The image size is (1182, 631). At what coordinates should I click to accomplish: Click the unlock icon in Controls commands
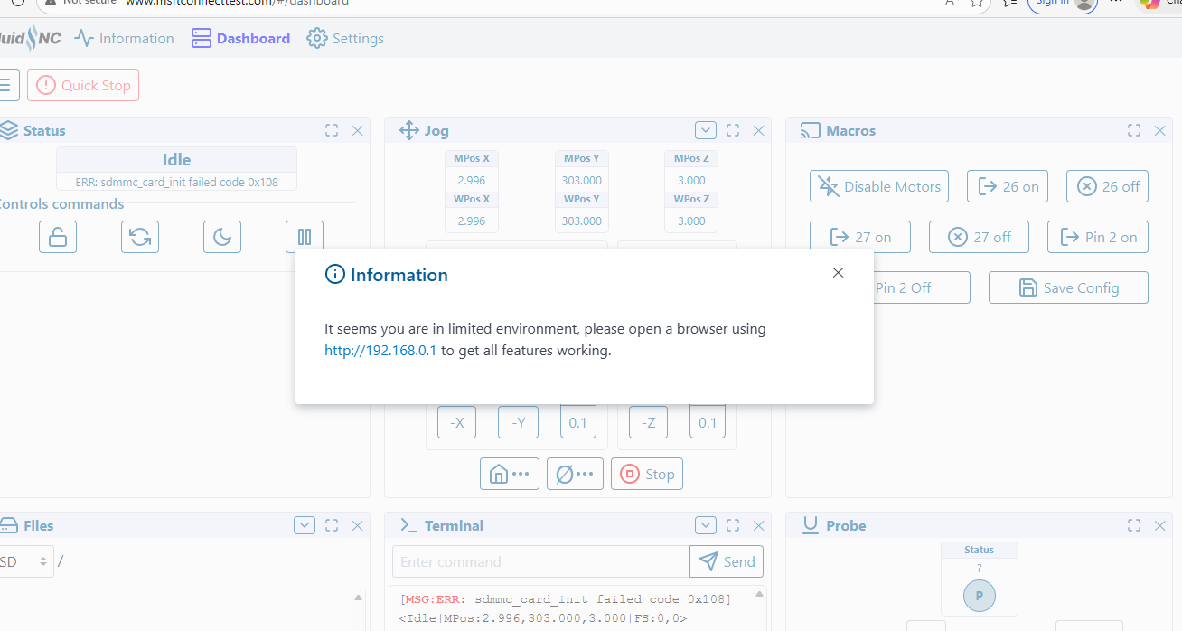click(57, 237)
